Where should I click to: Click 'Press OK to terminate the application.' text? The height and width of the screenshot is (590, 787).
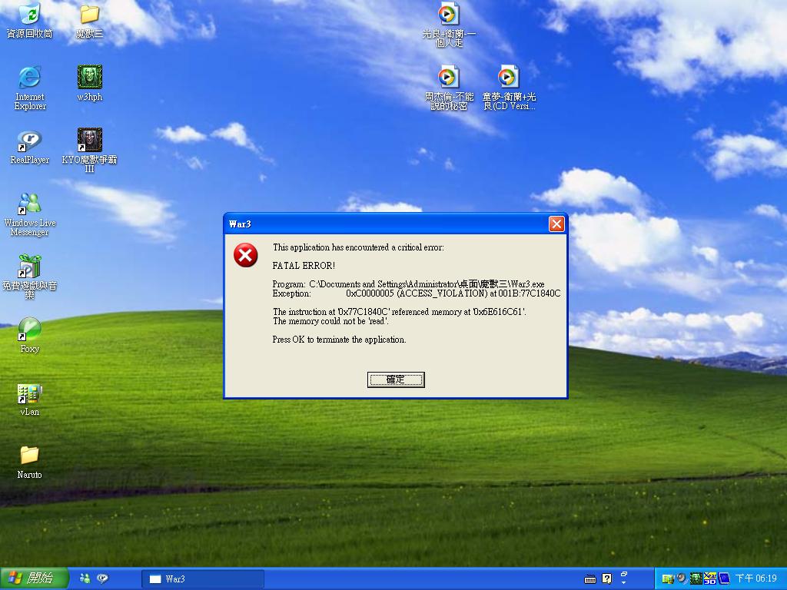pyautogui.click(x=339, y=340)
